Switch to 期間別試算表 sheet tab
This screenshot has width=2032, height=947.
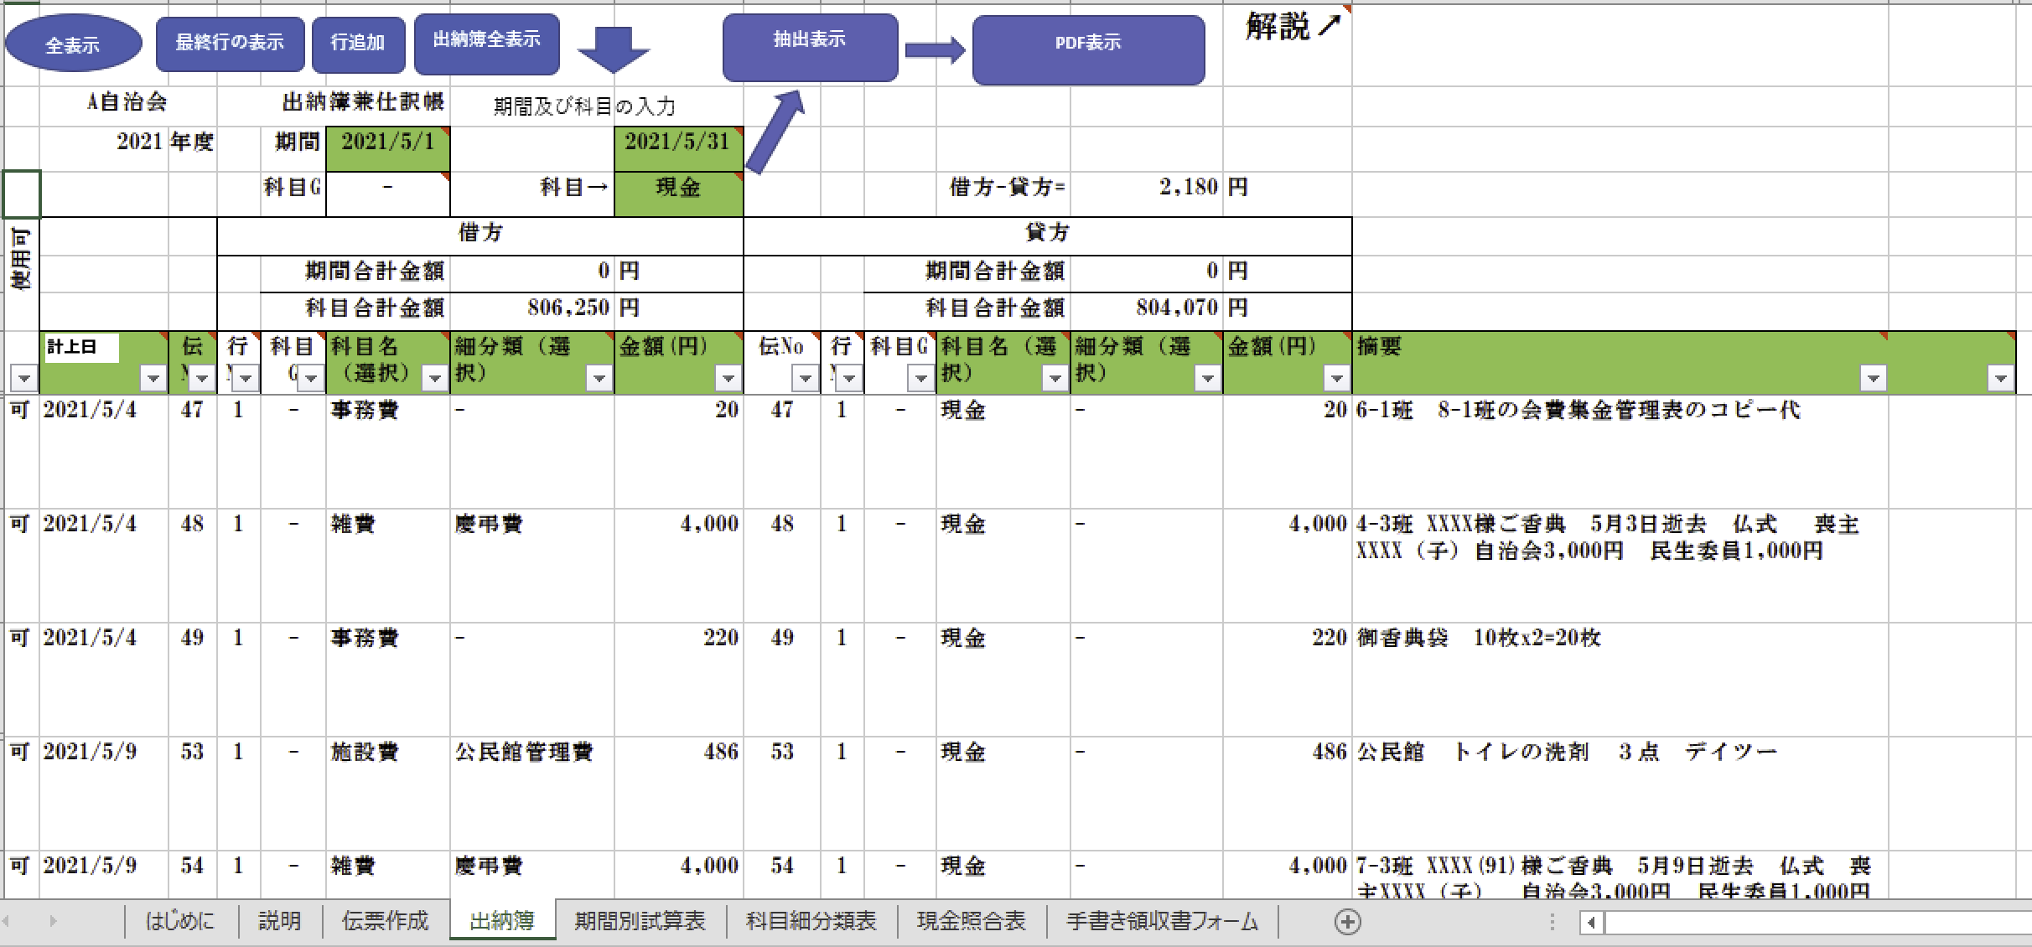tap(640, 922)
